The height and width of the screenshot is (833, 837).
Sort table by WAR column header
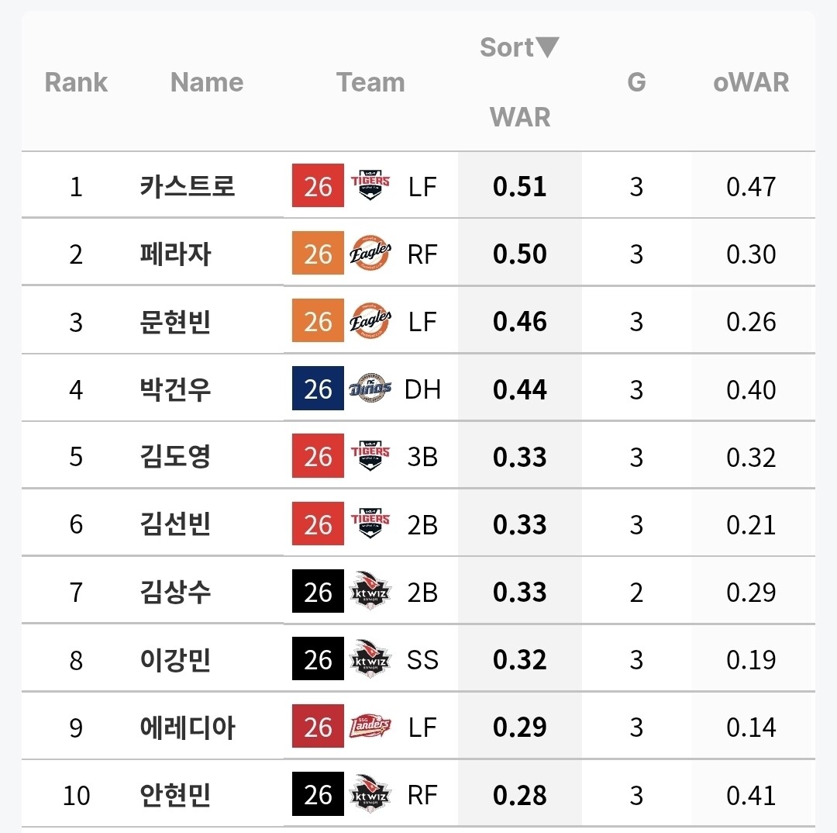click(x=520, y=116)
